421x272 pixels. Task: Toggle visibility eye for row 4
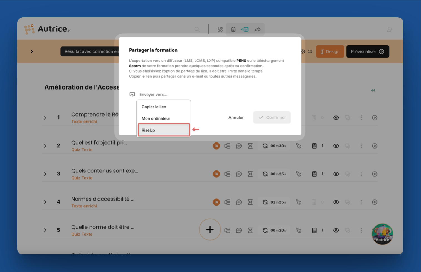pyautogui.click(x=336, y=202)
